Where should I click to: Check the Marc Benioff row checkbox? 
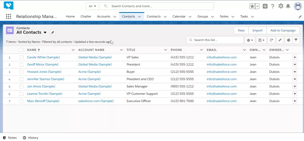[21, 101]
